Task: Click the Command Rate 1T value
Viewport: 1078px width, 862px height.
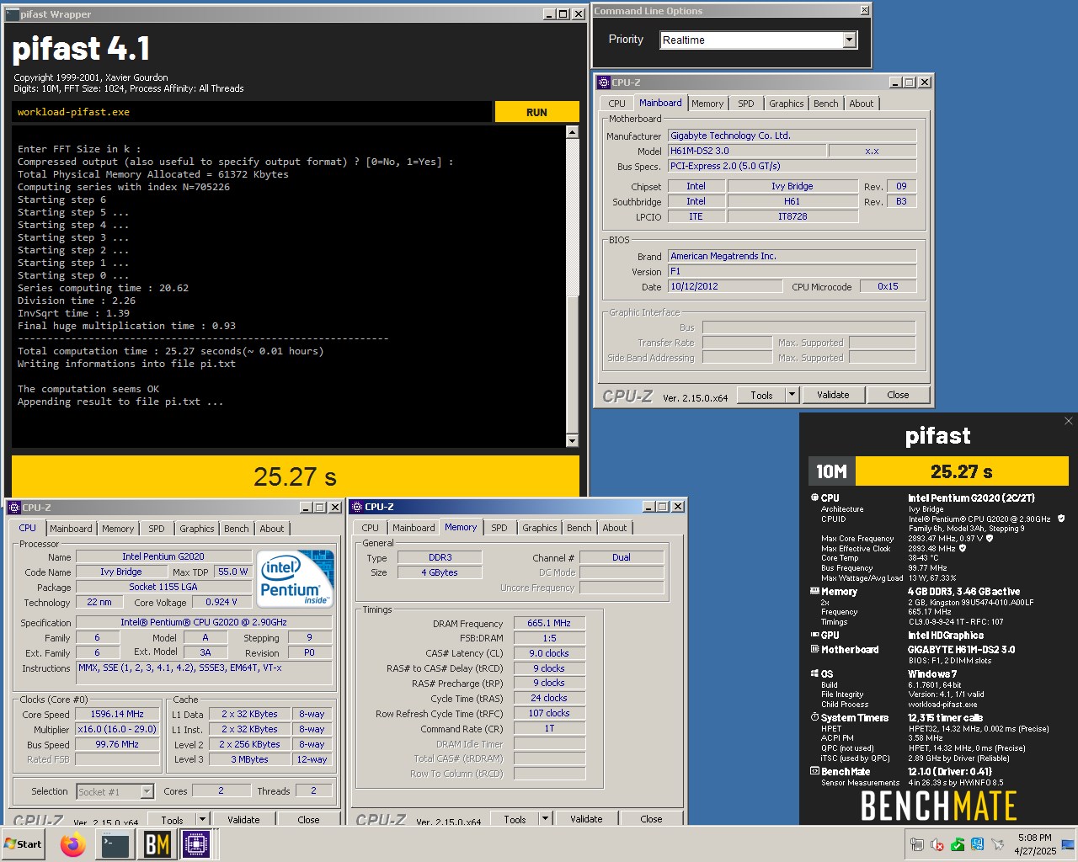Action: tap(549, 728)
